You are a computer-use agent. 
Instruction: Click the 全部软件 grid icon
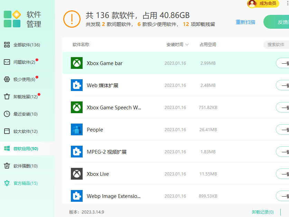[7, 45]
